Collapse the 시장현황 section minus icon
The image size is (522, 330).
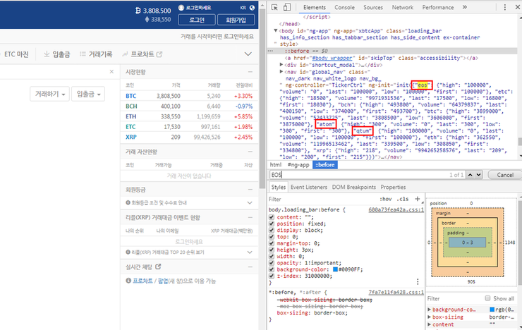250,72
